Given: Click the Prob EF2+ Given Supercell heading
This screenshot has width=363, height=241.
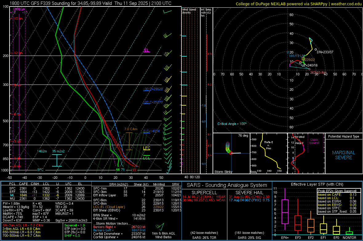Looking at the screenshot, I should tap(337, 191).
